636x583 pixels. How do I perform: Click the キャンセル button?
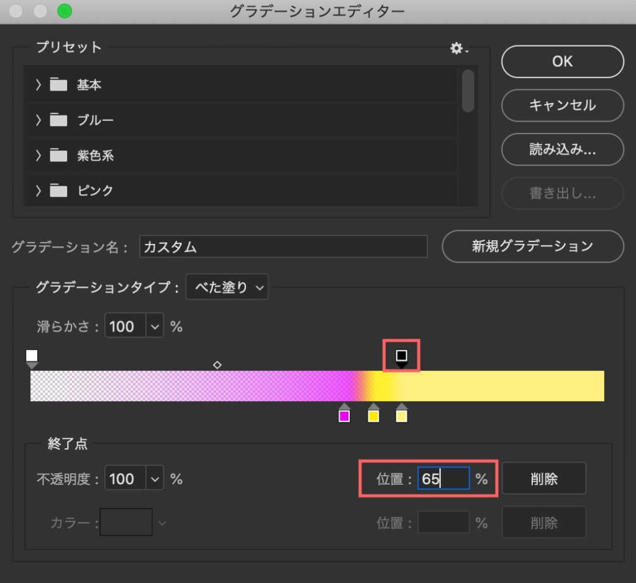click(562, 106)
